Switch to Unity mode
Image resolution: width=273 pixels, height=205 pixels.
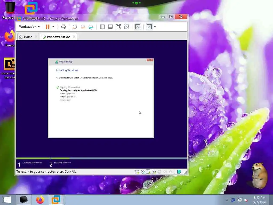[126, 27]
